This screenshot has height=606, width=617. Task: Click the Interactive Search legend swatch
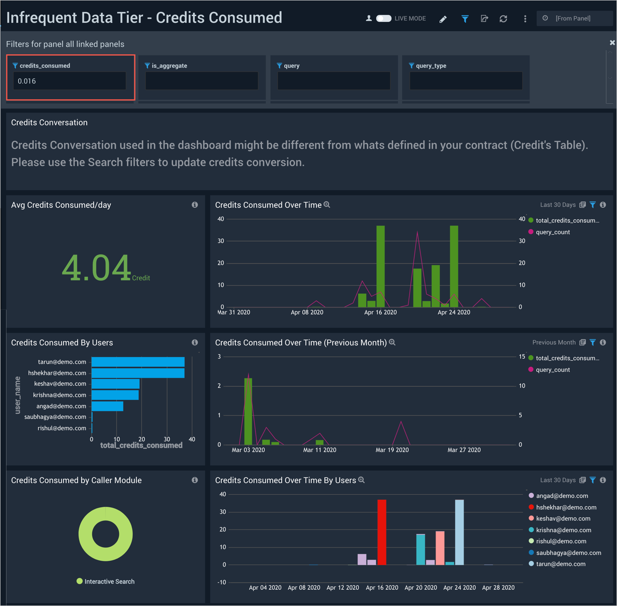point(80,581)
